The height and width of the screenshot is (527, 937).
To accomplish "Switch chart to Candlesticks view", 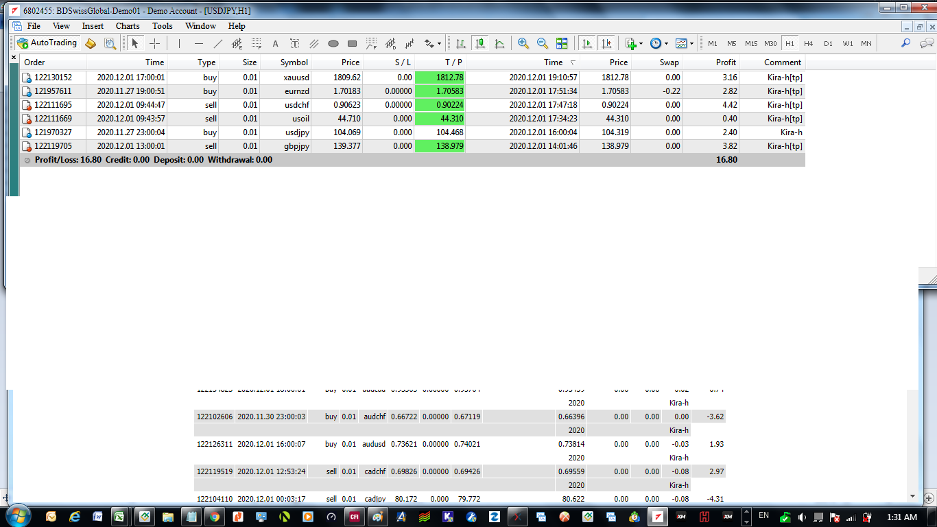I will 480,43.
